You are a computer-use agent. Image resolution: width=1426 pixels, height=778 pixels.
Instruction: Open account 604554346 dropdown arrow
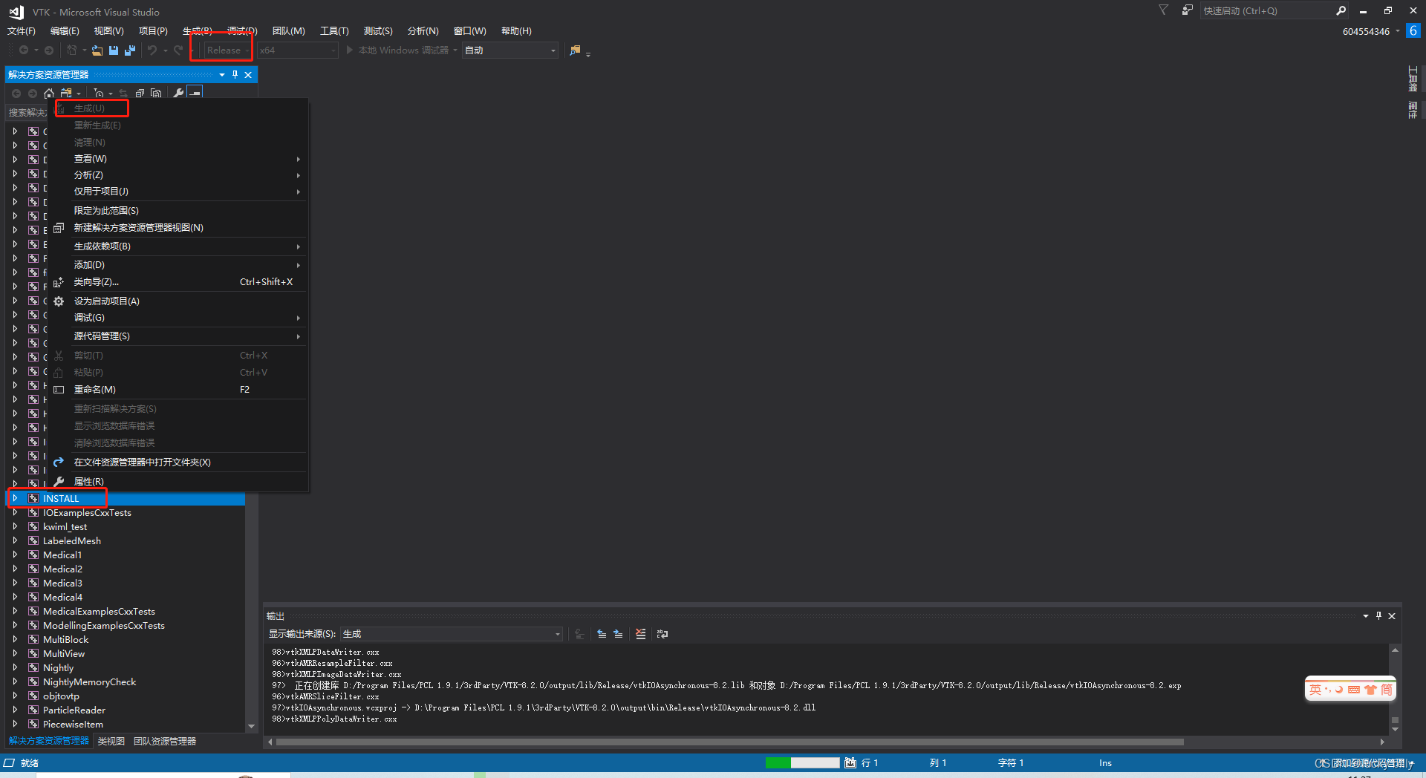tap(1398, 31)
